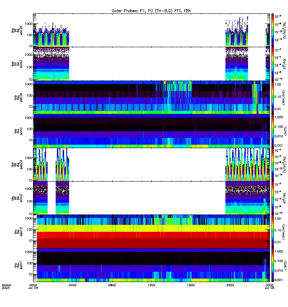The height and width of the screenshot is (307, 288).
Task: Click the '0000 Jul 05' time axis label
Action: tap(270, 286)
